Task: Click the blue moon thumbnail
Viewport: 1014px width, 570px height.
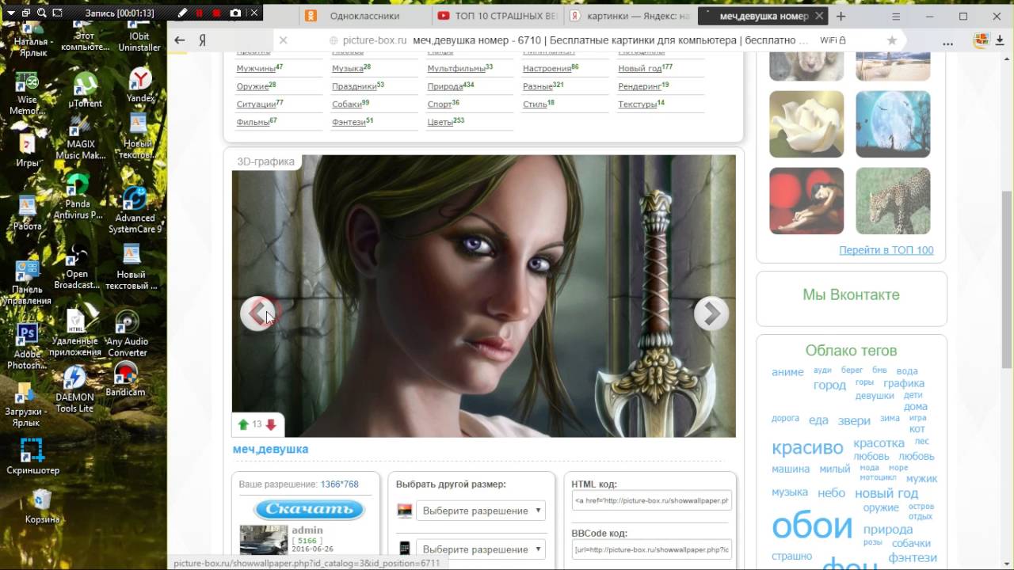Action: [x=893, y=123]
